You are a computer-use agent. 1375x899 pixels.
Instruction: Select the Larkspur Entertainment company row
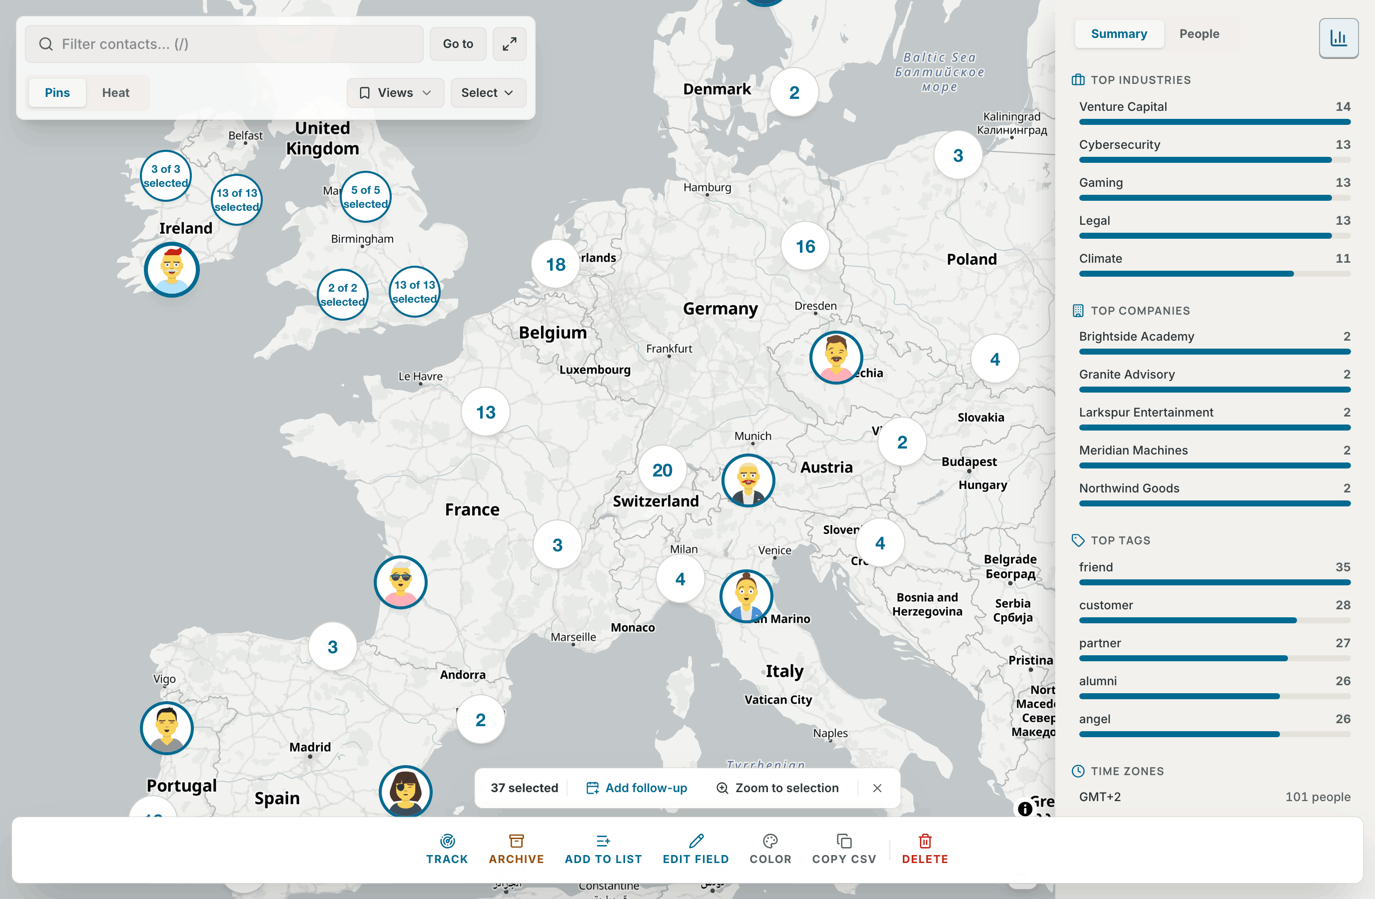[1215, 419]
